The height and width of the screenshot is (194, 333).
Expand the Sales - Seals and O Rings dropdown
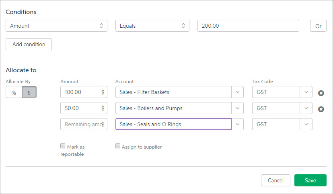click(x=237, y=124)
